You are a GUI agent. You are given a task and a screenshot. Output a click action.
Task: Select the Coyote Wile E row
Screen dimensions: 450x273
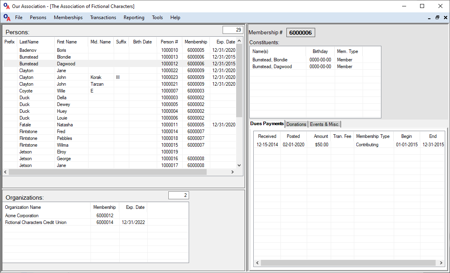[x=120, y=91]
